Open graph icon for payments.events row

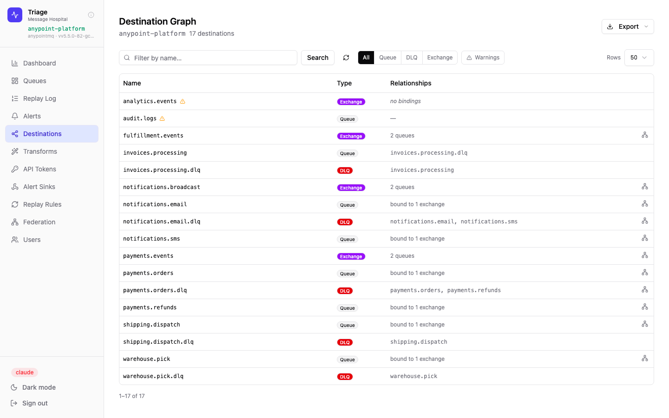tap(645, 255)
